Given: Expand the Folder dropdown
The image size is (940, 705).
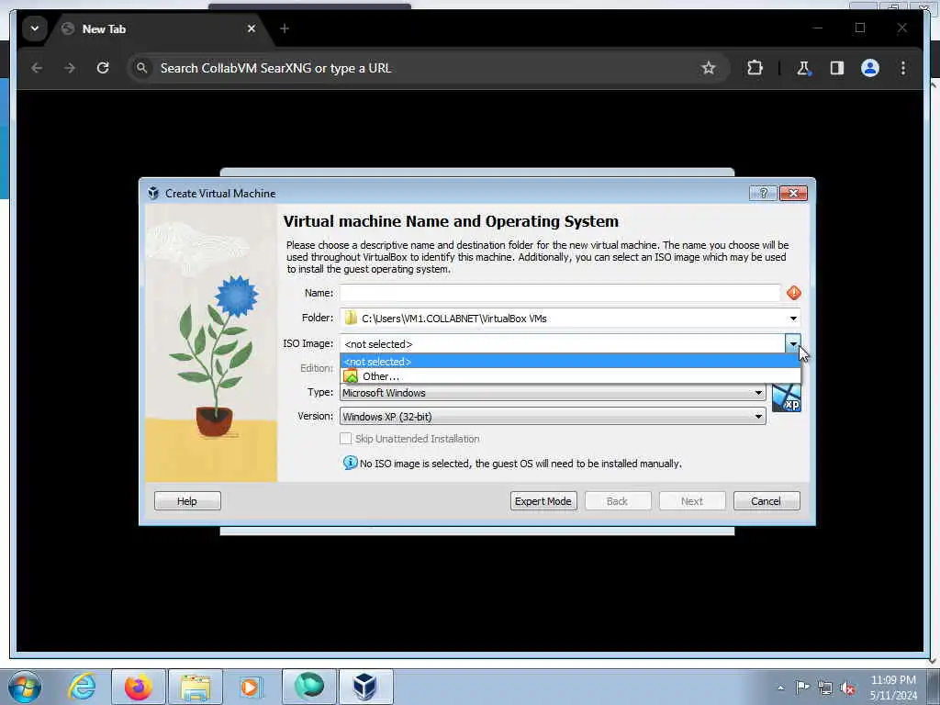Looking at the screenshot, I should coord(793,319).
